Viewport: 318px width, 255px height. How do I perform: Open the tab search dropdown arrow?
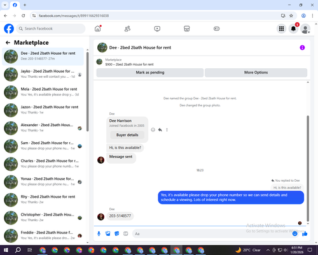[x=5, y=5]
